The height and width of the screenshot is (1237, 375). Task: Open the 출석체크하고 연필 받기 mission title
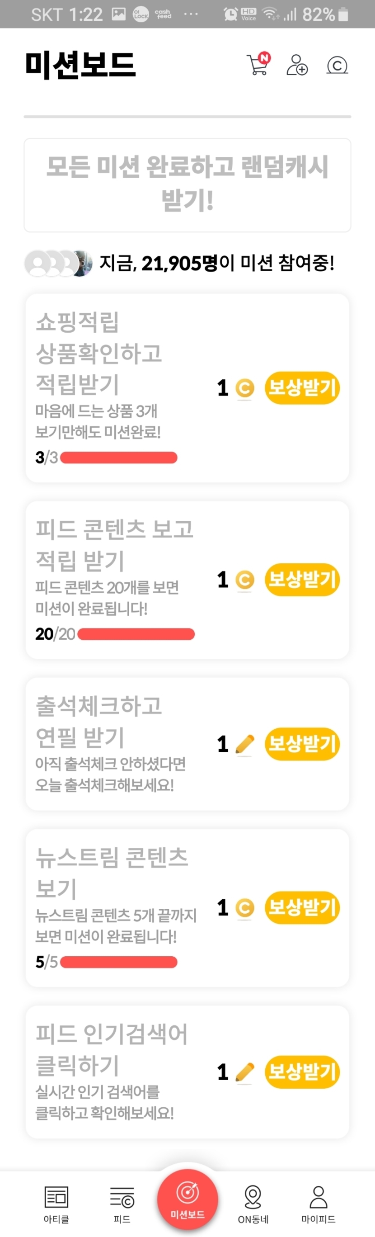99,721
